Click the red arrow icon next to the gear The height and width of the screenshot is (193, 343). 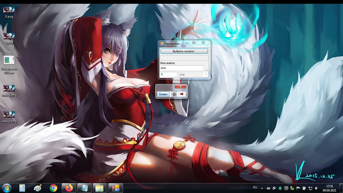pyautogui.click(x=182, y=94)
